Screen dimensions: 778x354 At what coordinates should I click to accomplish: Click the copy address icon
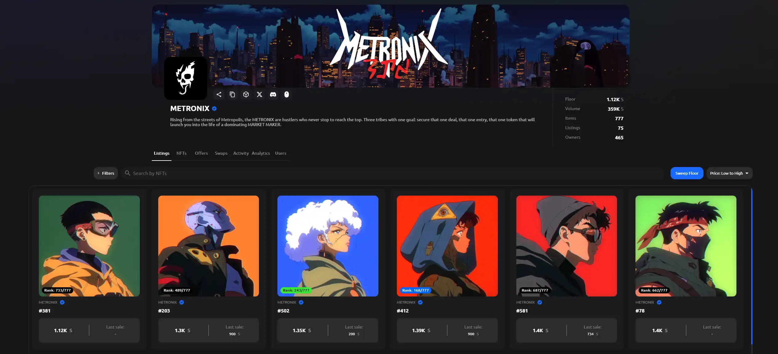click(232, 94)
